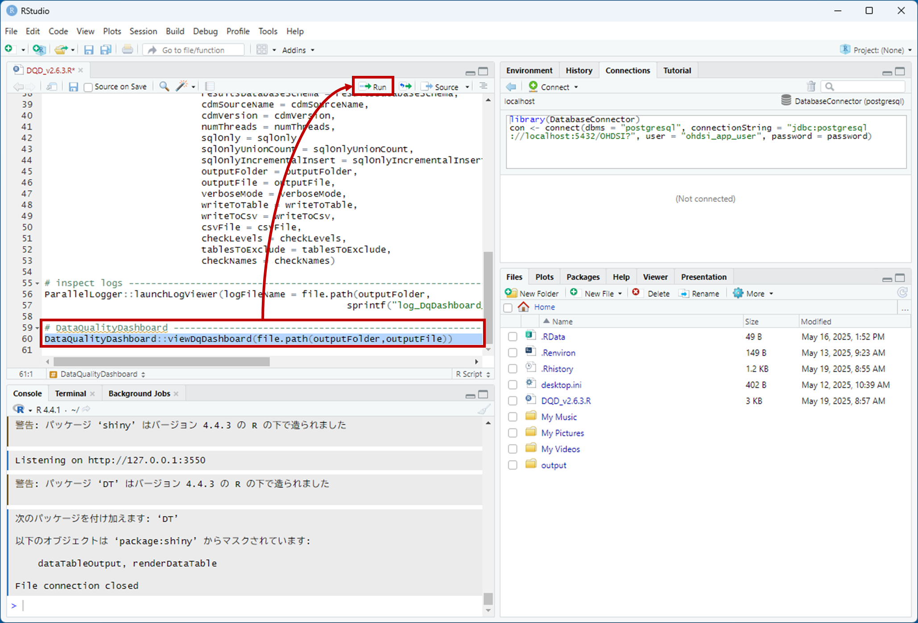Click the console vertical scrollbar thumb
Image resolution: width=918 pixels, height=623 pixels.
pos(488,598)
